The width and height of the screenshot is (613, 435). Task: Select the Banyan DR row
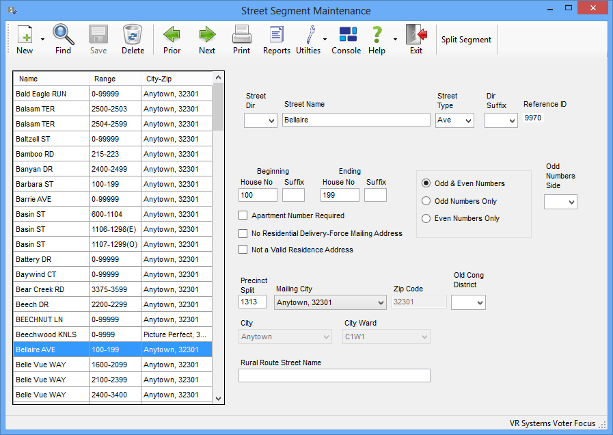pyautogui.click(x=113, y=169)
